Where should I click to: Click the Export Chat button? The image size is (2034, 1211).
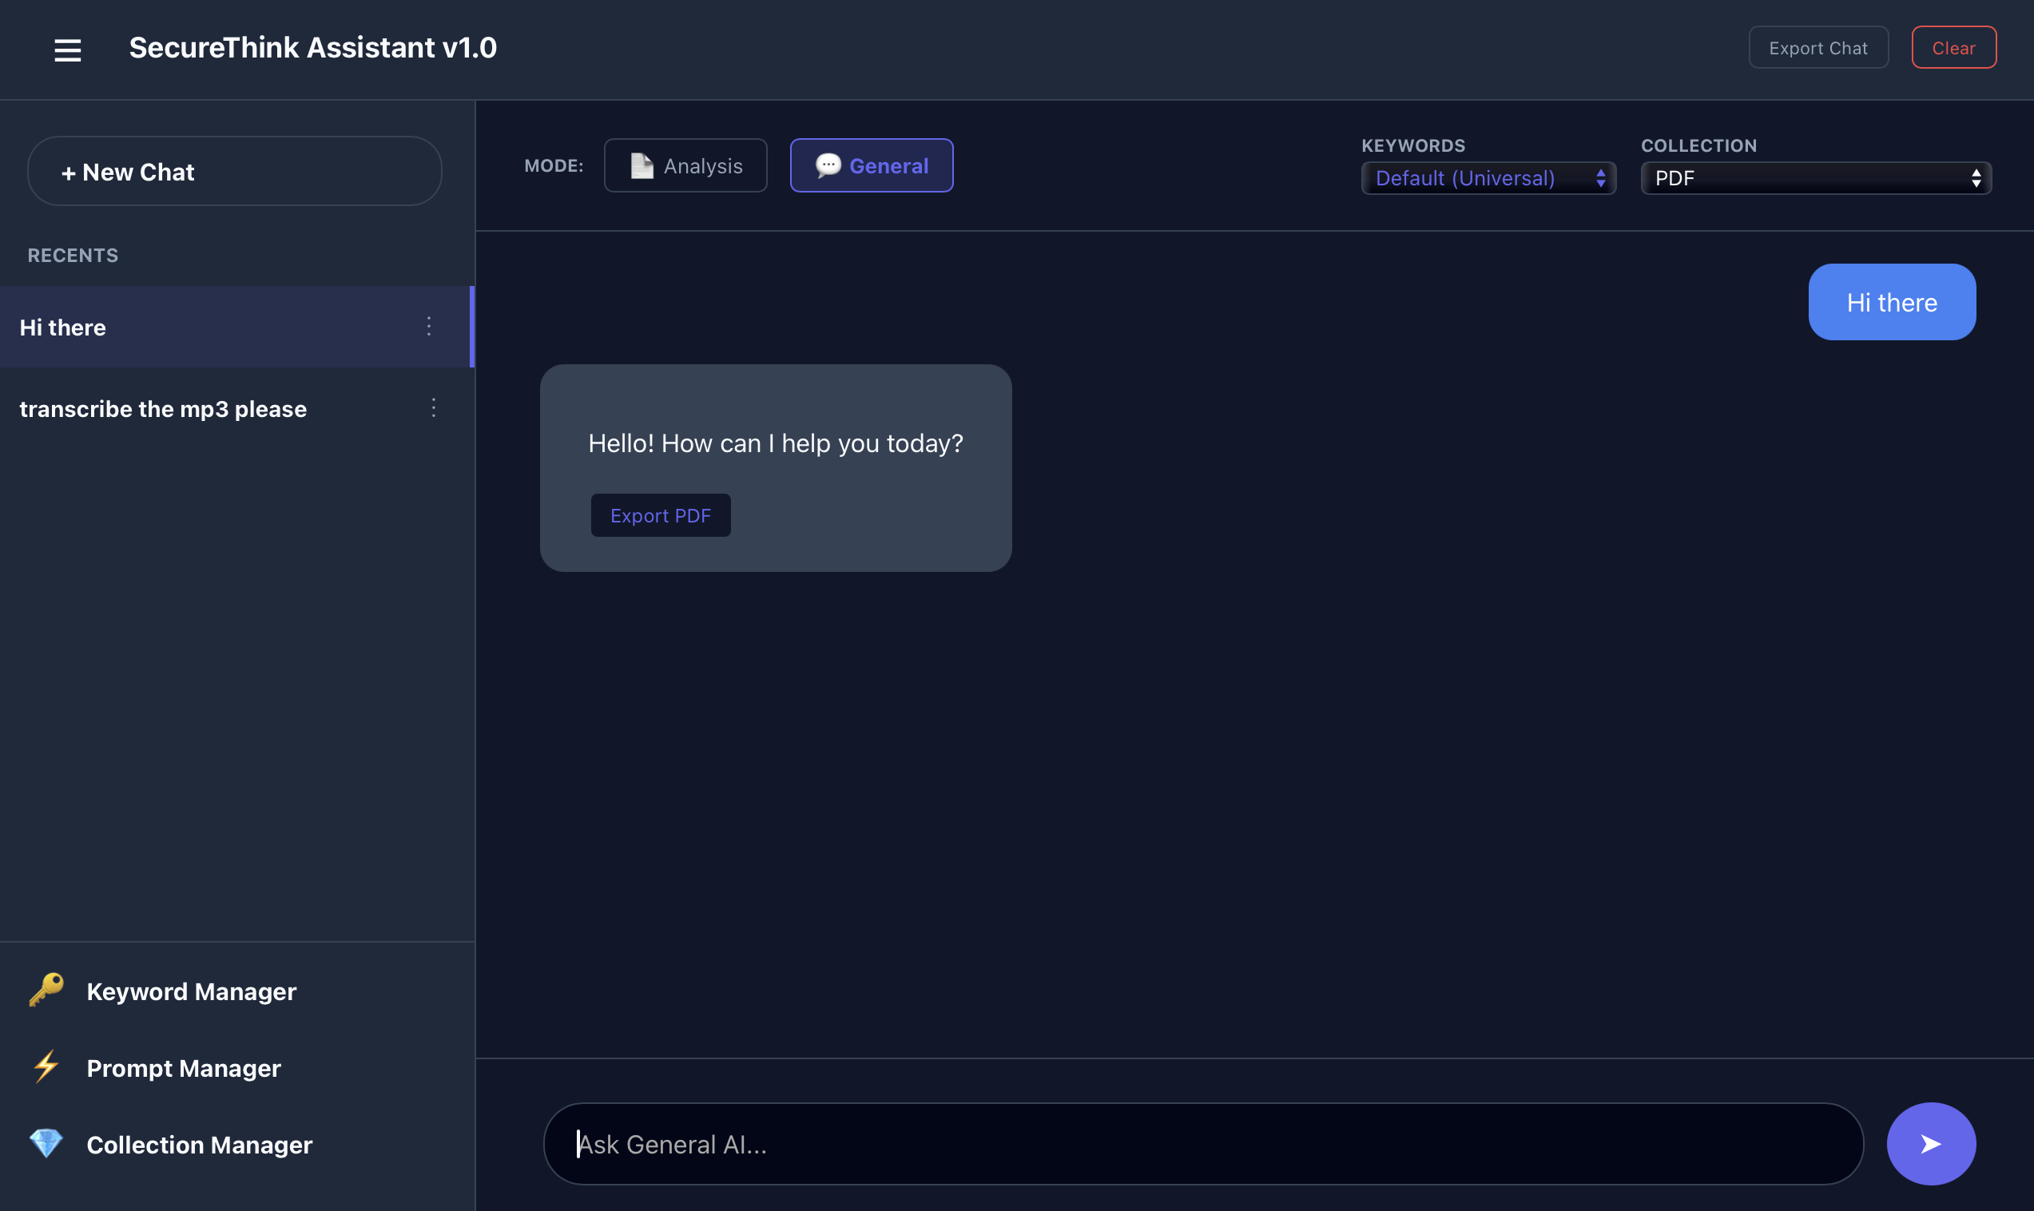click(x=1817, y=48)
